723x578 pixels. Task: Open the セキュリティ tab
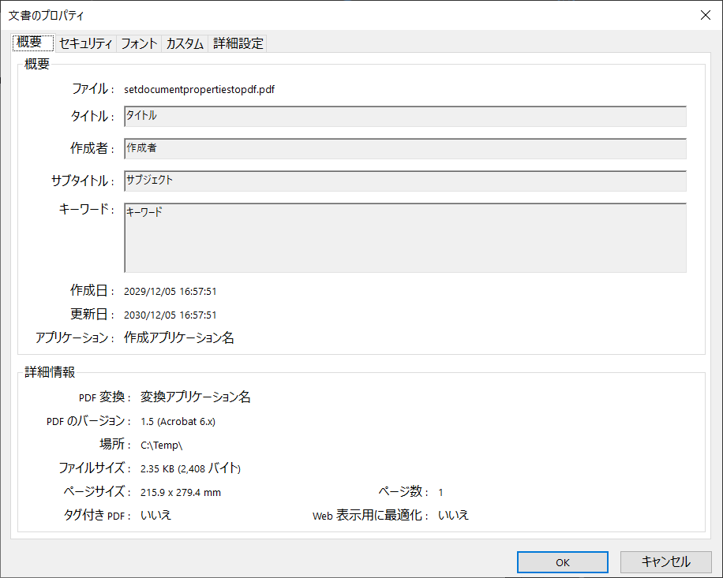coord(86,43)
